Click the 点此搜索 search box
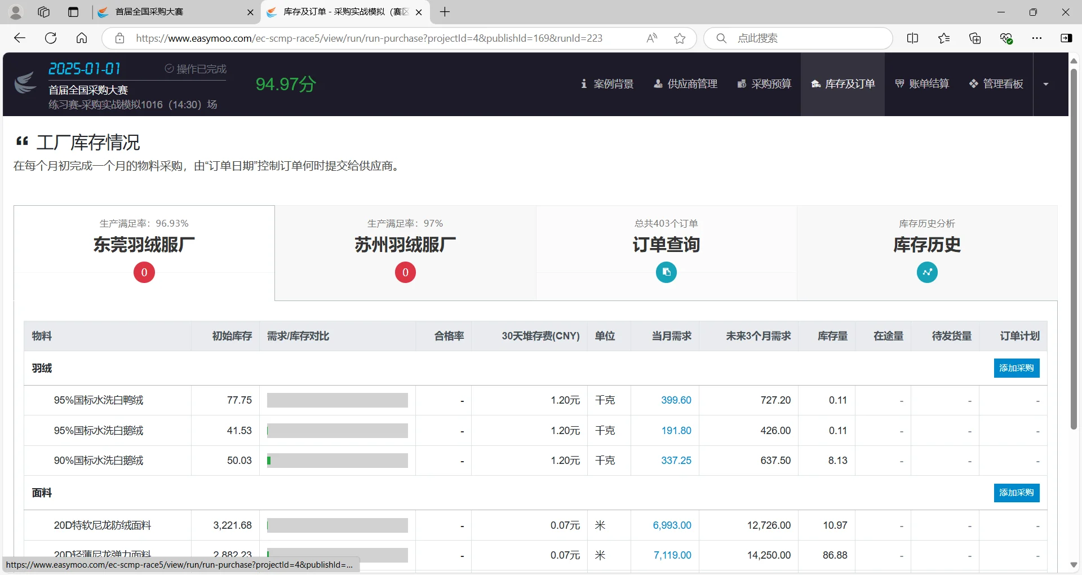This screenshot has height=575, width=1082. (798, 38)
